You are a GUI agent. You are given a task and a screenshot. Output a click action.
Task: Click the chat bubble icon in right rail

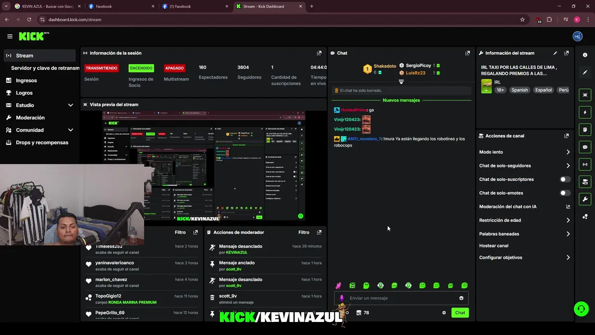pos(585,147)
